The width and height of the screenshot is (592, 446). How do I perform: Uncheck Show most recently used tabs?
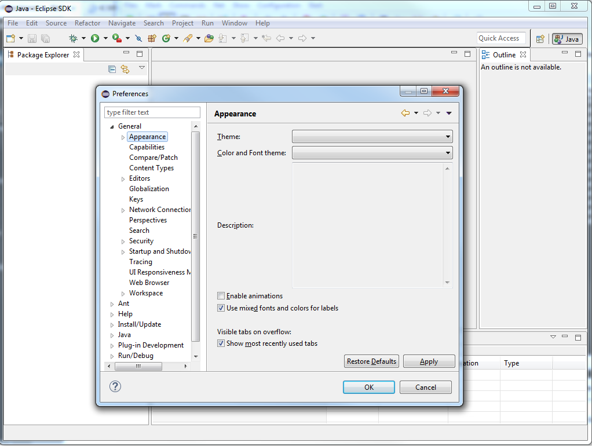point(221,343)
